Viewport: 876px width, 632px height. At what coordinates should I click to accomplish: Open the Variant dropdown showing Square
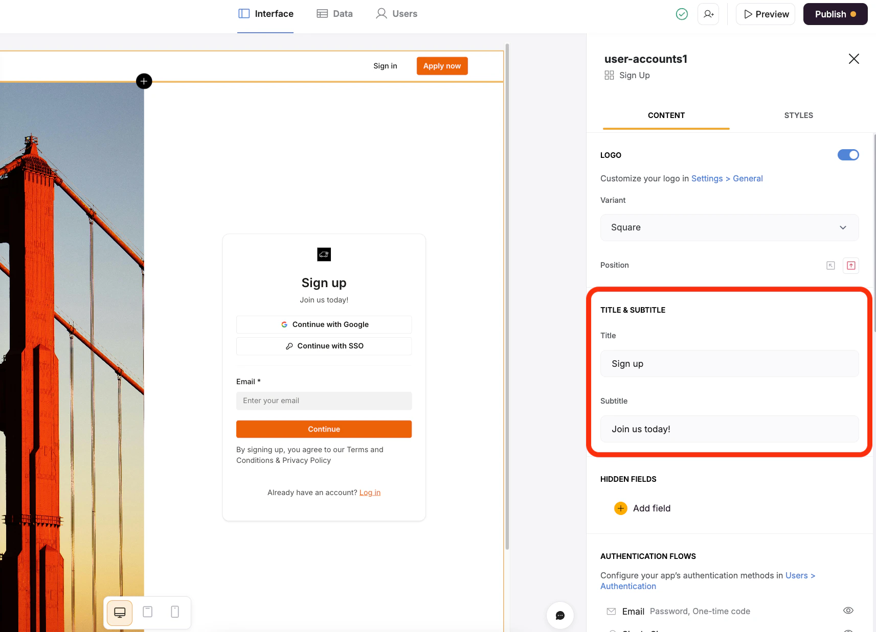coord(729,228)
